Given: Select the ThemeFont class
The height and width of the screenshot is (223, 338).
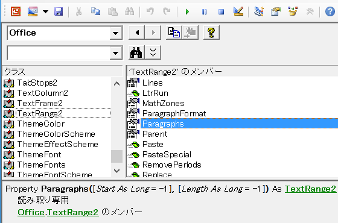Looking at the screenshot, I should click(39, 154).
